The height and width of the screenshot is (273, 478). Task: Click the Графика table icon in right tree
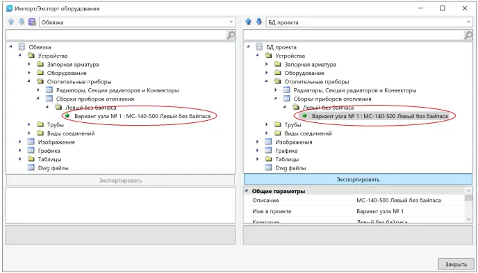pos(268,151)
